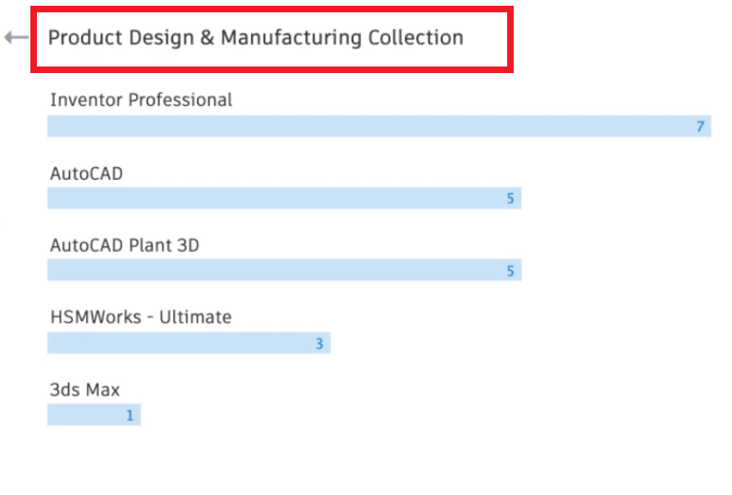Click the AutoCAD Plant 3D label
732x495 pixels.
click(x=125, y=245)
